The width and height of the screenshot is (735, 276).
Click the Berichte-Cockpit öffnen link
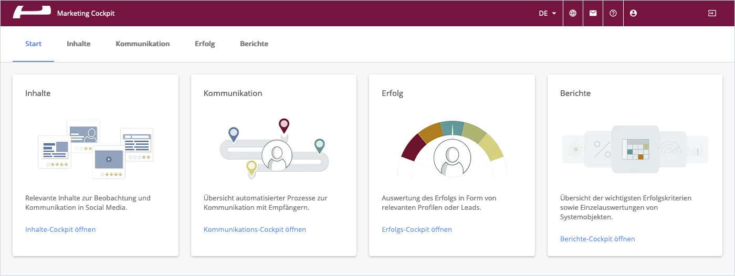[597, 239]
